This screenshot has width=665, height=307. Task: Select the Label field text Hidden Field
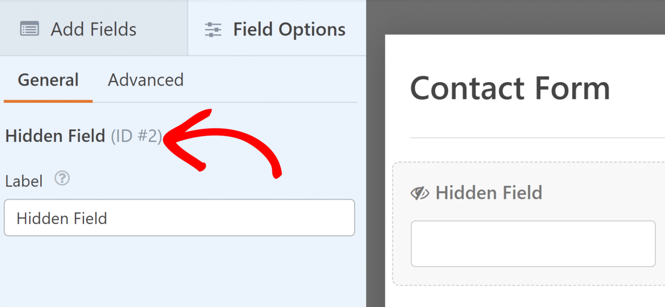(x=61, y=217)
